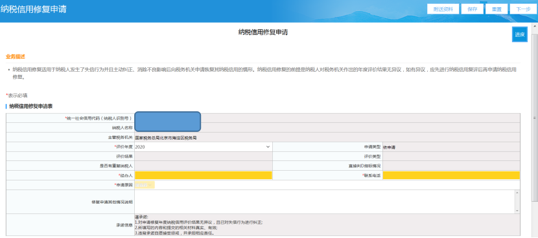Image resolution: width=538 pixels, height=238 pixels.
Task: Click the 统一社会信用代码 label
Action: point(99,118)
